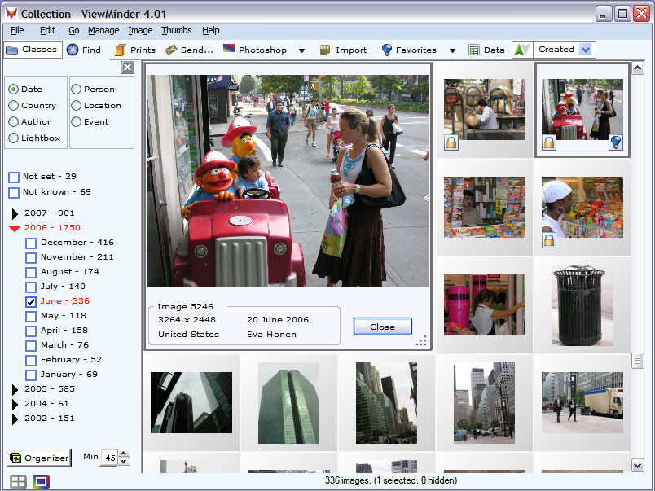Open the Created sort dropdown
The width and height of the screenshot is (655, 491).
(586, 50)
